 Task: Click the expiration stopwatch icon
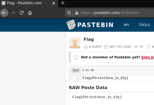pyautogui.click(x=149, y=47)
